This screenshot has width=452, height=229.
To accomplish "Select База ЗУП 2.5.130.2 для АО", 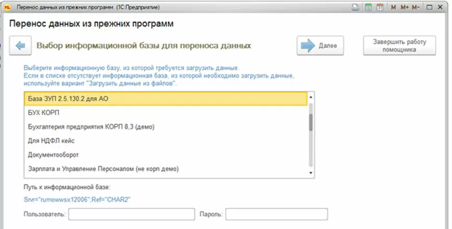I will [x=166, y=99].
